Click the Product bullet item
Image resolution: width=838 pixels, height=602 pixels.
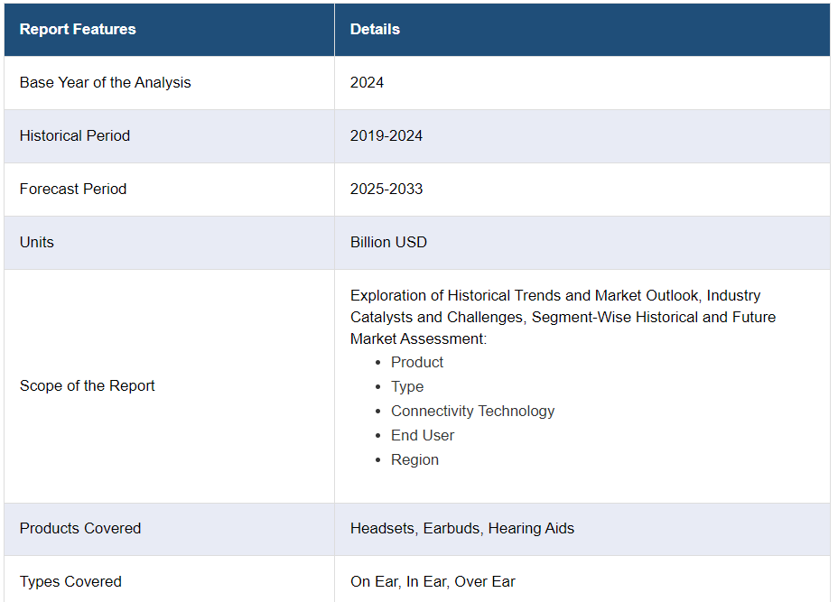coord(417,362)
